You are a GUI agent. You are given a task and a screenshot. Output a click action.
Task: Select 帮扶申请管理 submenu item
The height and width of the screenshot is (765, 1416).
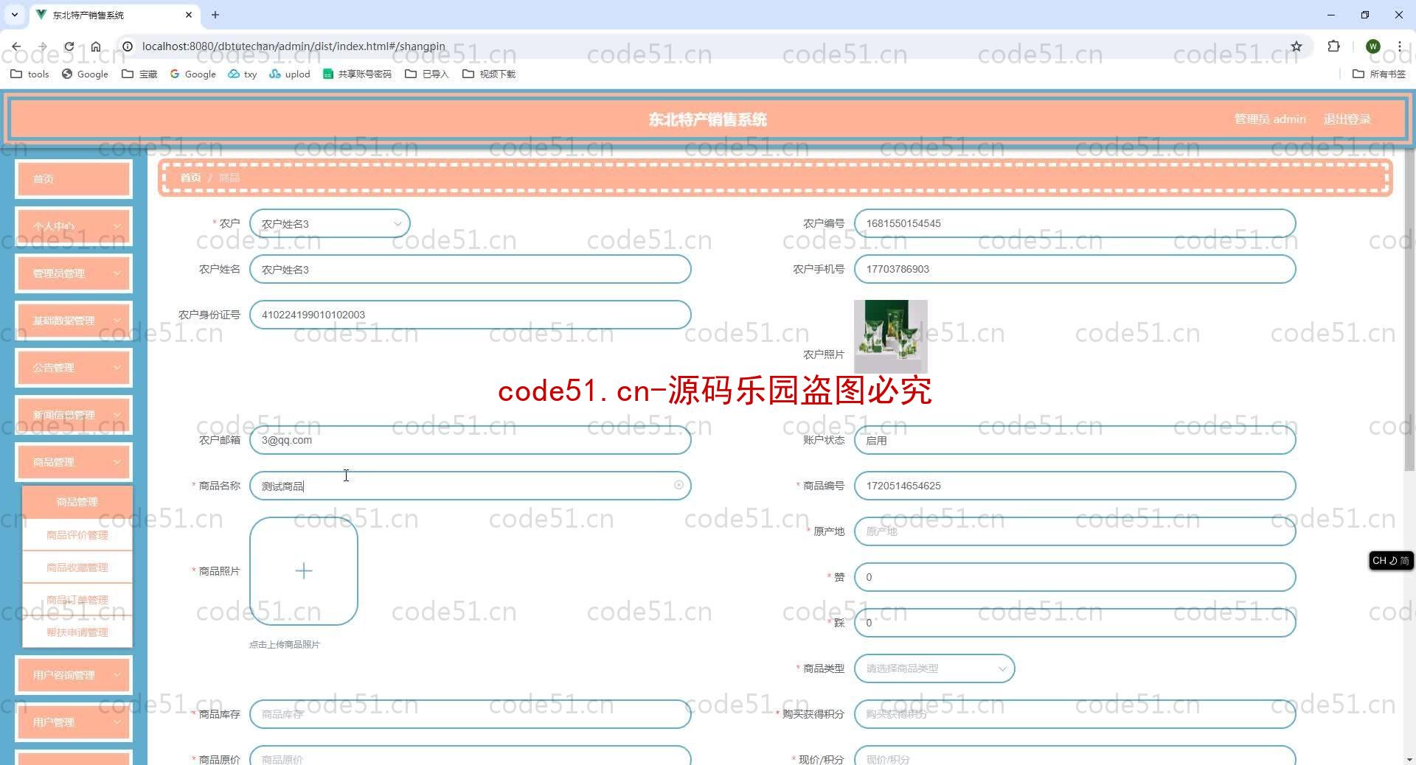[77, 632]
